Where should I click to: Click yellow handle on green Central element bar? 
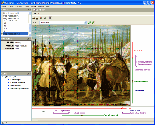(82, 116)
